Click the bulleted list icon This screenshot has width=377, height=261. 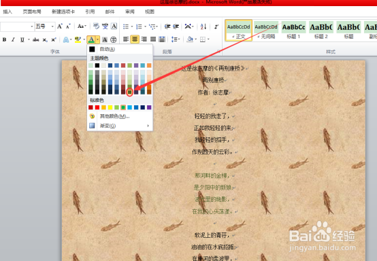(126, 27)
